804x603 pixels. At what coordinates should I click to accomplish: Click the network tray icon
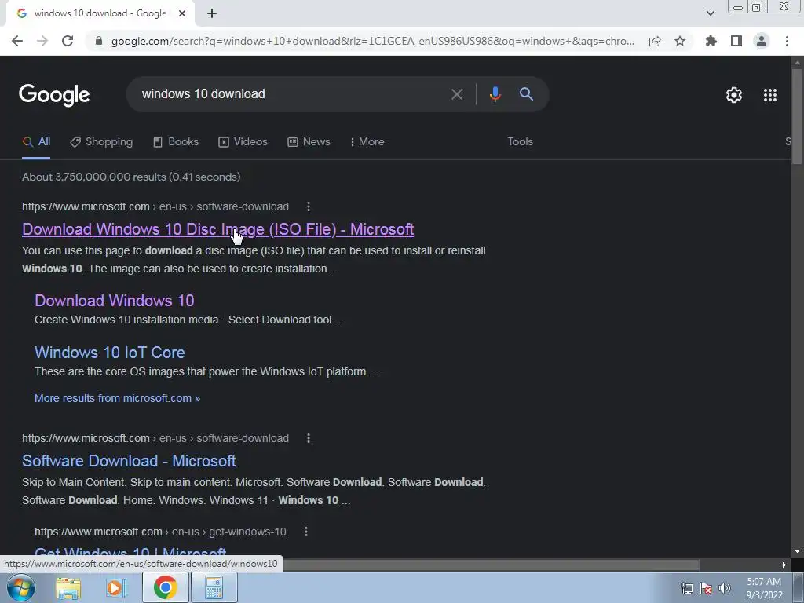(x=686, y=588)
